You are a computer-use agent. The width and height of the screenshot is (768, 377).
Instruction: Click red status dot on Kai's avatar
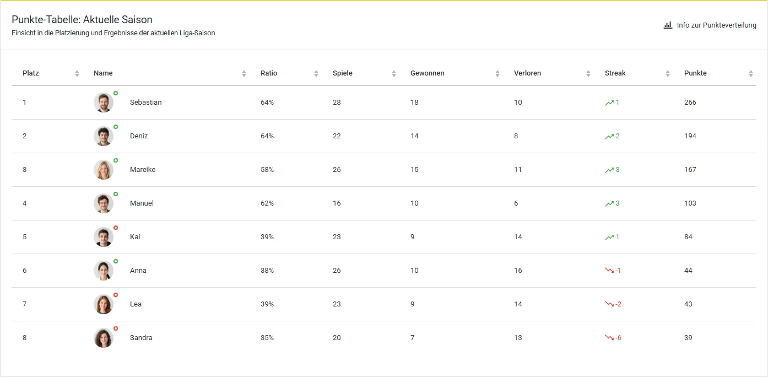click(116, 228)
